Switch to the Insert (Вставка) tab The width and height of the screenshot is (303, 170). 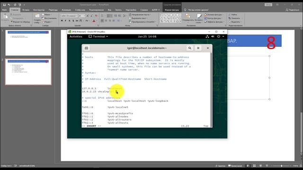click(26, 9)
